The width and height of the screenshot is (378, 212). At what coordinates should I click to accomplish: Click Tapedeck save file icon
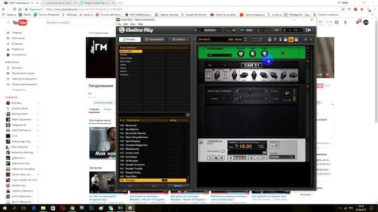coord(221,158)
